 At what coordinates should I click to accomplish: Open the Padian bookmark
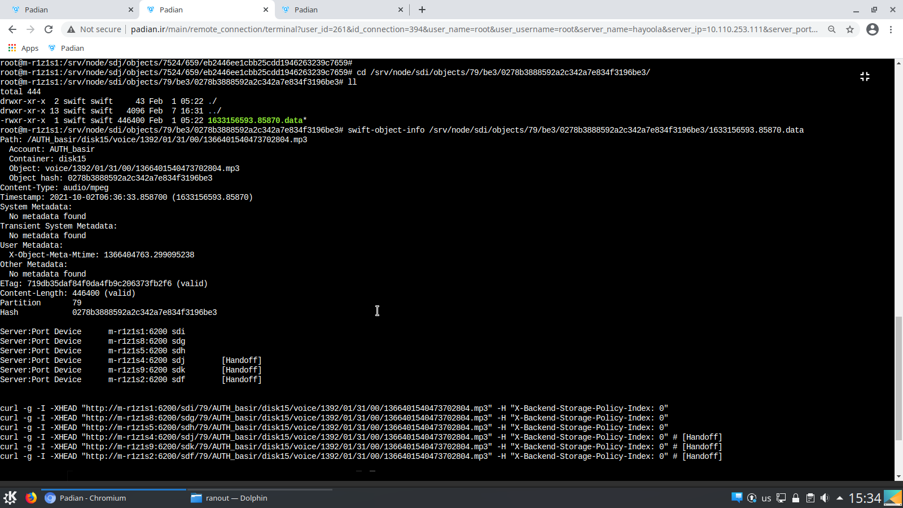click(66, 48)
